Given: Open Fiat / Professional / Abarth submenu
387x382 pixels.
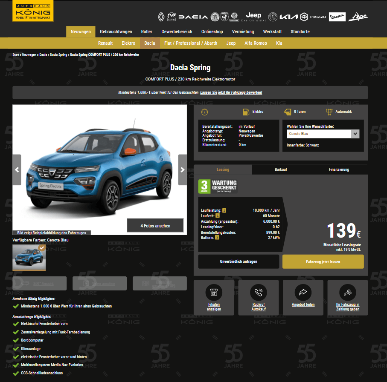Looking at the screenshot, I should pos(191,43).
